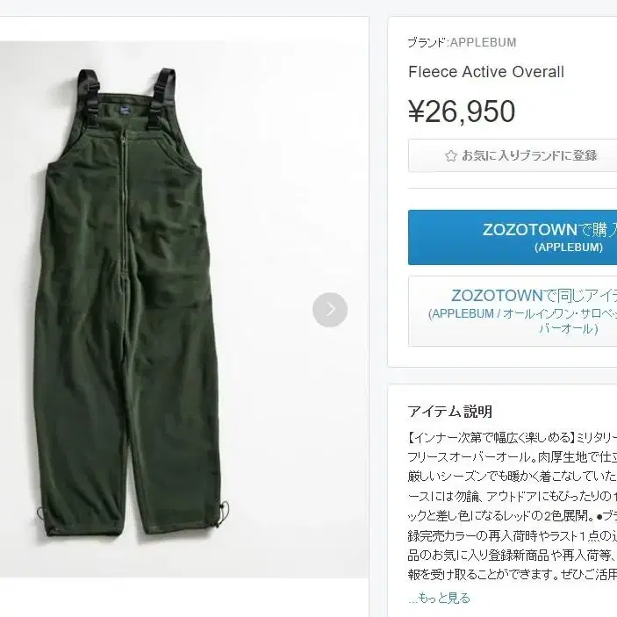
Task: Click the (APPLEBUM) label in blue button
Action: [x=568, y=248]
